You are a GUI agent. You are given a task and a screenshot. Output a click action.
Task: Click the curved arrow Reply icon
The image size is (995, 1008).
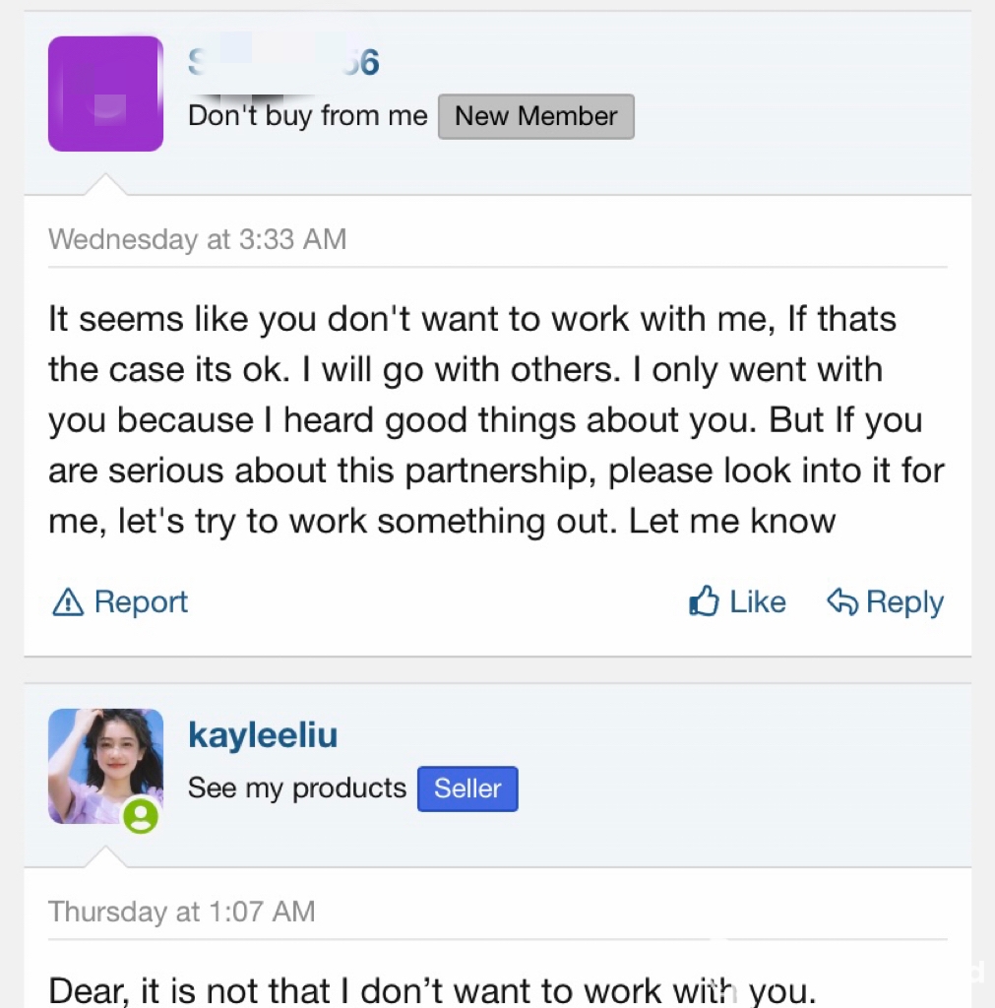click(842, 601)
